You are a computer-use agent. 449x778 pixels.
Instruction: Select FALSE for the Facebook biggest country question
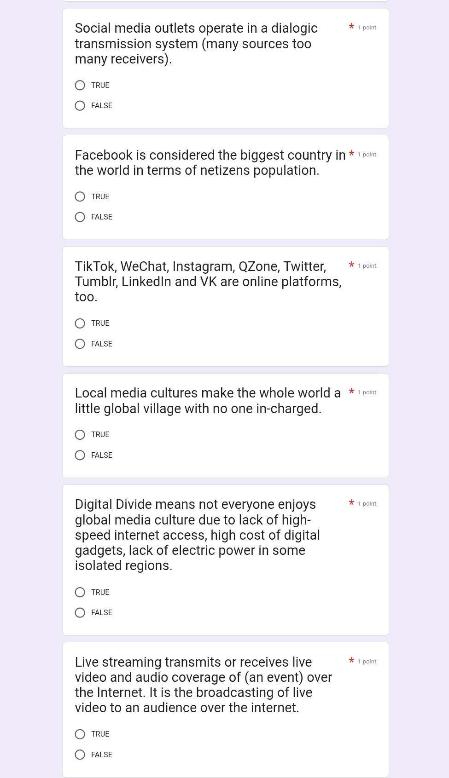coord(80,217)
